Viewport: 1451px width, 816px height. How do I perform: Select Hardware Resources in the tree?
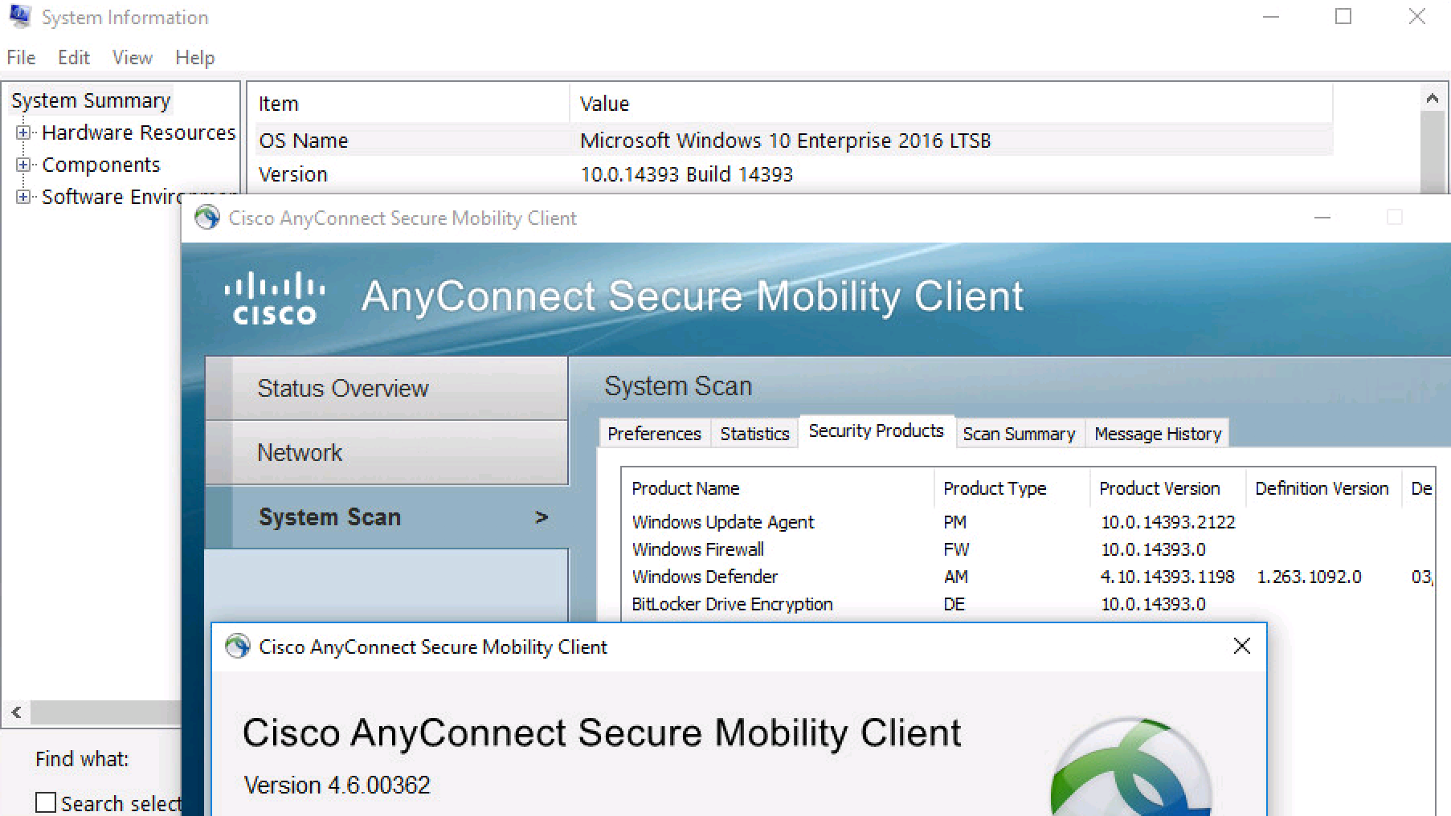point(138,133)
